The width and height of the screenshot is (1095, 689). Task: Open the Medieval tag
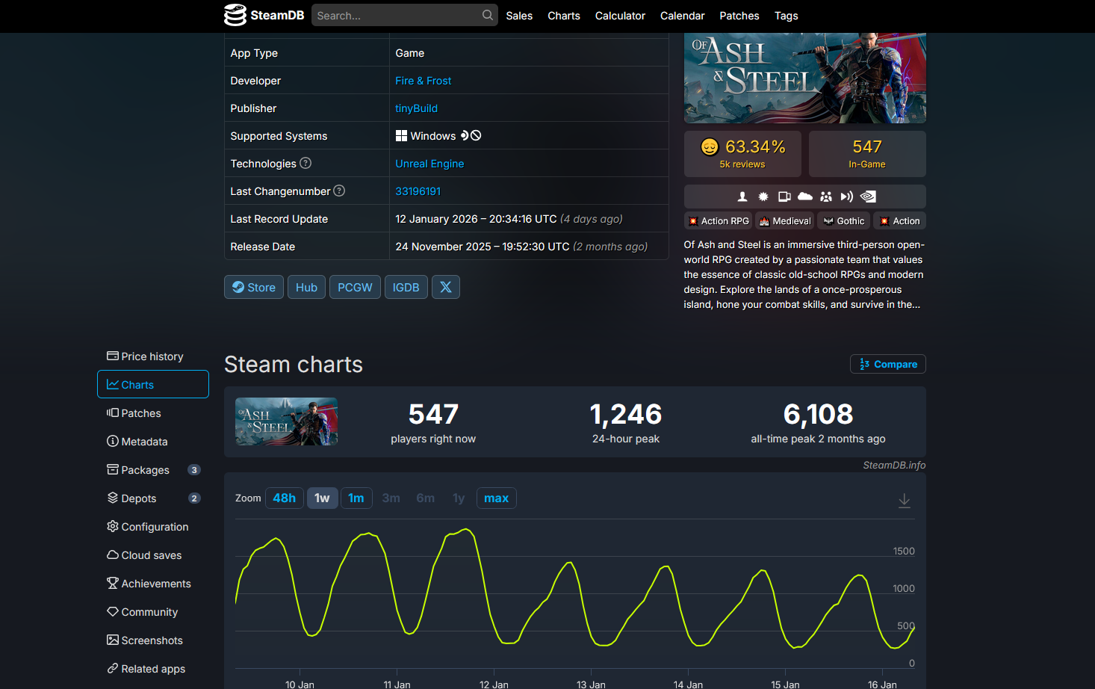(785, 221)
